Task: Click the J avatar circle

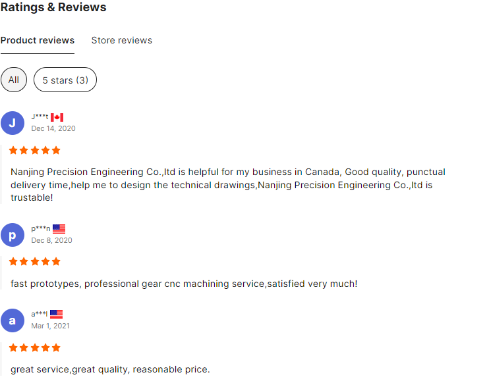Action: point(13,123)
